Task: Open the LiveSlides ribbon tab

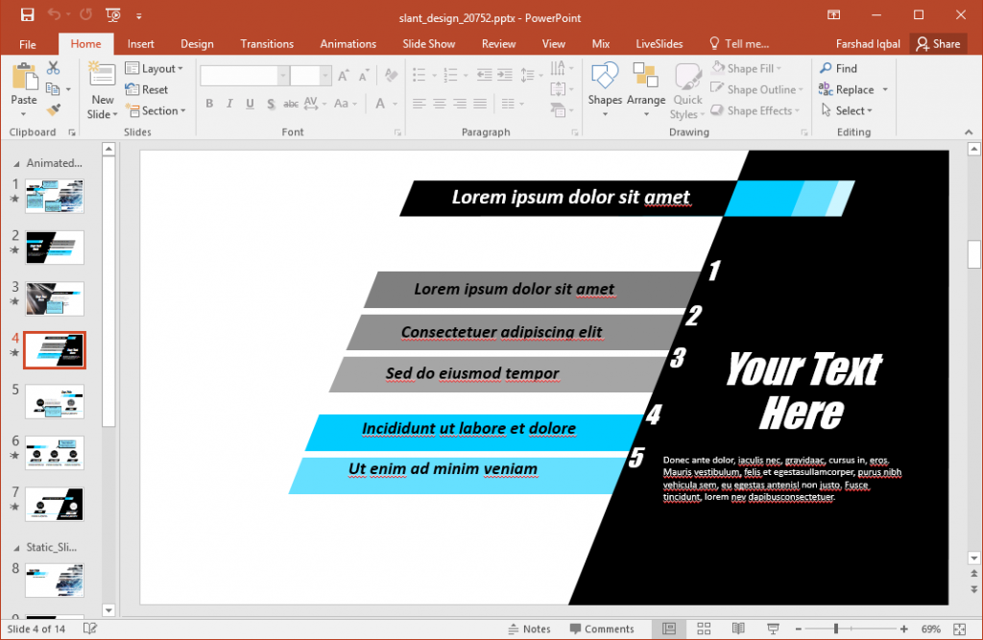Action: click(659, 43)
